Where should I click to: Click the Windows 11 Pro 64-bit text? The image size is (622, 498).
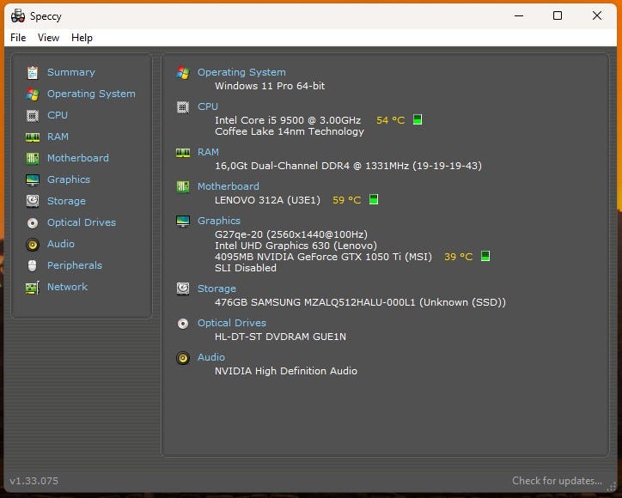click(x=270, y=86)
